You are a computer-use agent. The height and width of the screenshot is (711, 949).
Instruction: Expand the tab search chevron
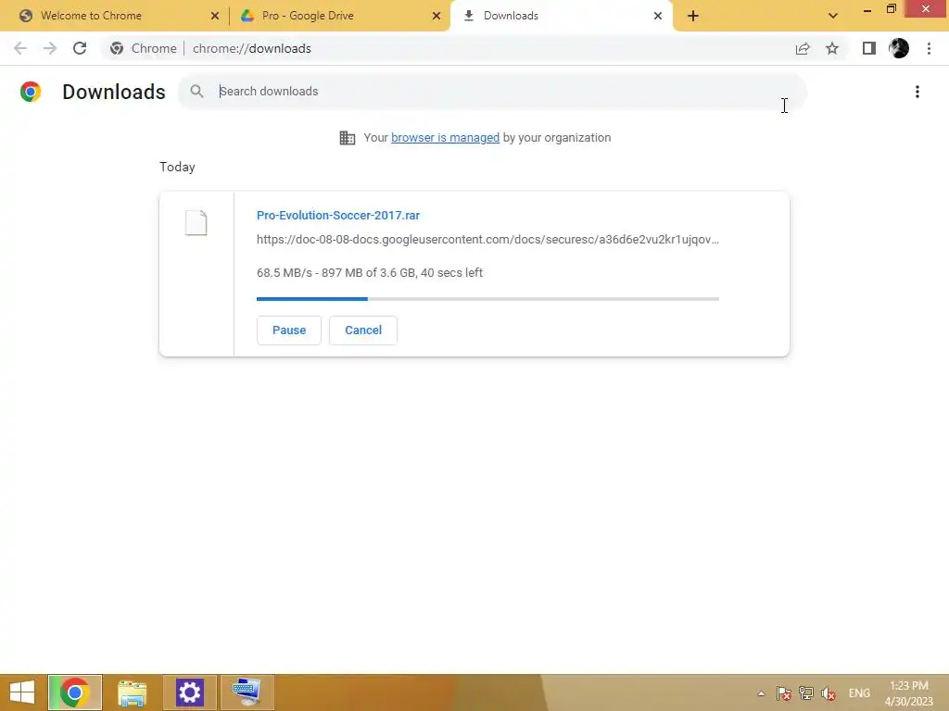coord(833,16)
